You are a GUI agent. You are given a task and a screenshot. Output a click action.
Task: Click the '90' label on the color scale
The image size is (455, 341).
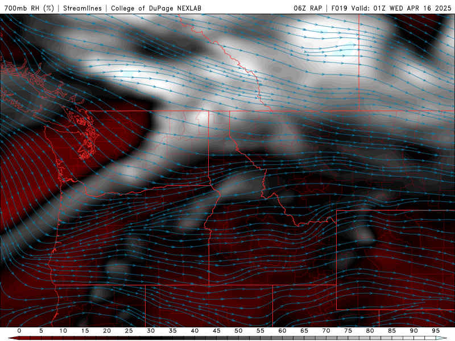(413, 331)
